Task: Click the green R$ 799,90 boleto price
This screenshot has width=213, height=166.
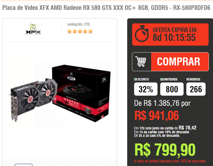Action: [165, 150]
